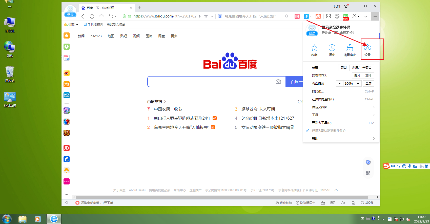
Task: Click the skin shirt icon in title bar
Action: (346, 6)
